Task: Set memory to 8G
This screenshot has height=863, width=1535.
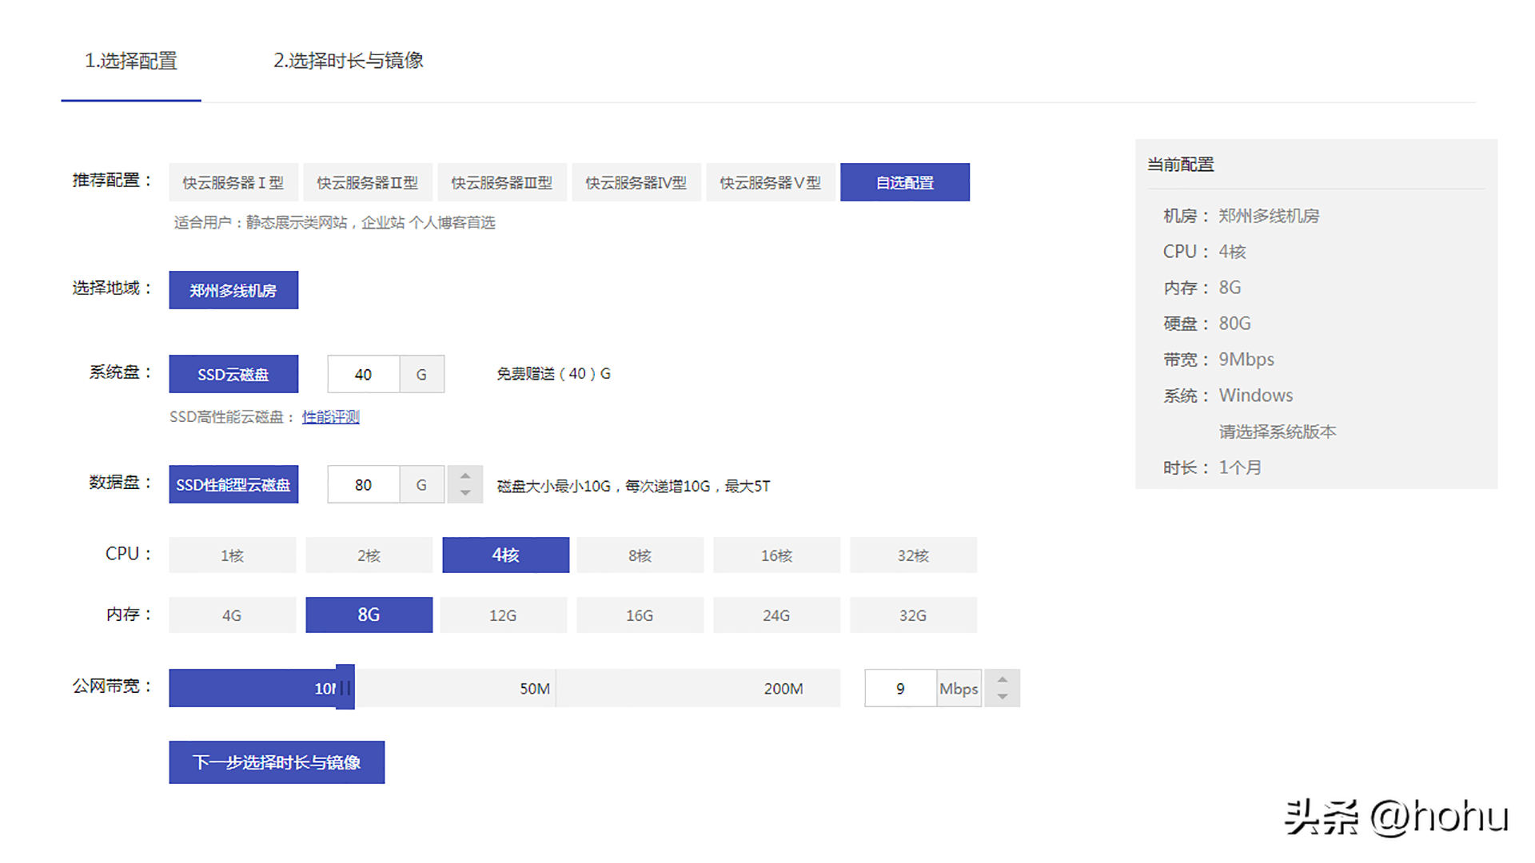Action: pyautogui.click(x=369, y=615)
